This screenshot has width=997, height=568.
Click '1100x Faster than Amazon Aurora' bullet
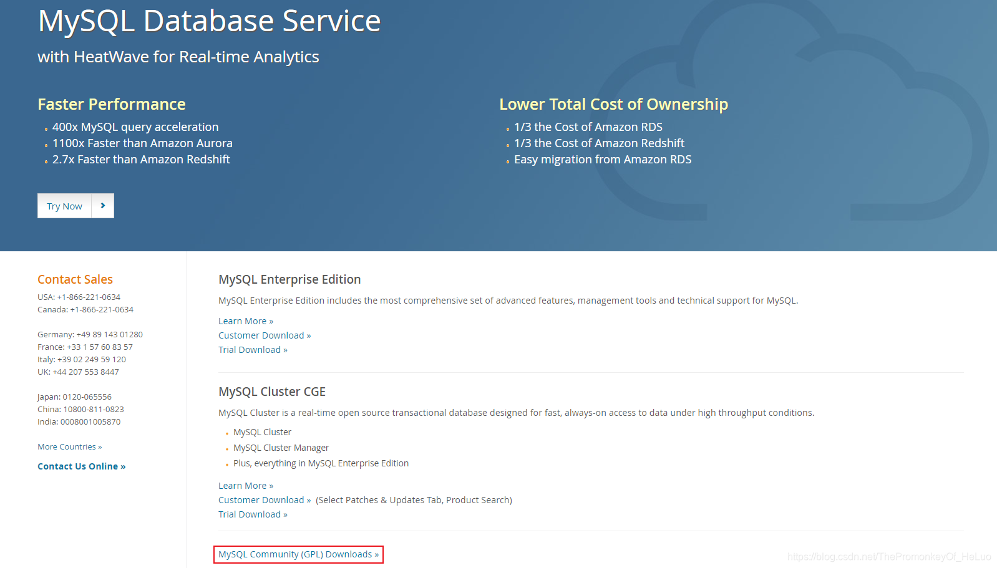(142, 143)
